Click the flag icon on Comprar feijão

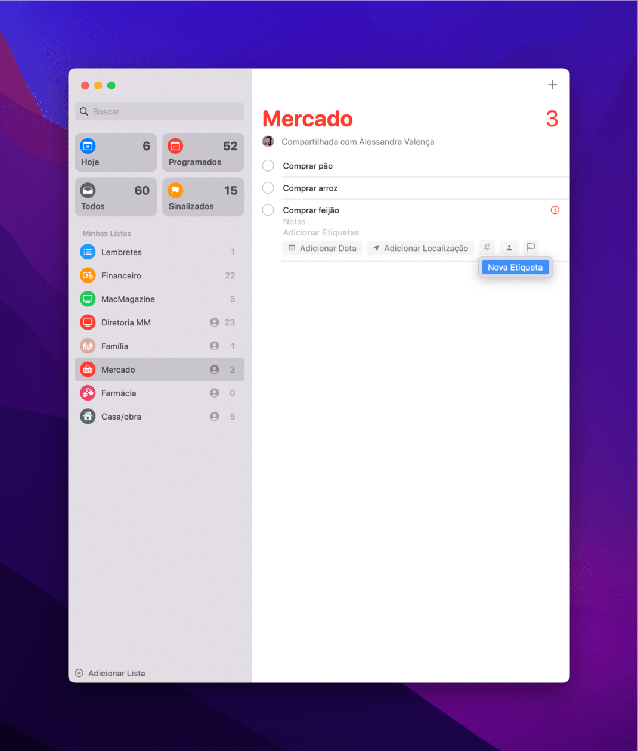tap(530, 247)
